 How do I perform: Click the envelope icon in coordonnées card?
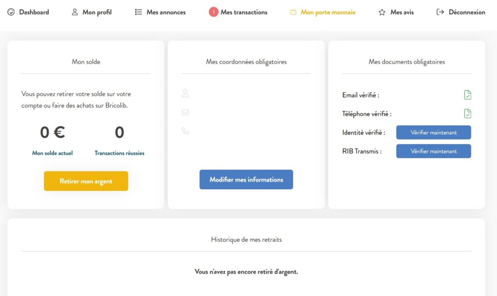(x=185, y=112)
